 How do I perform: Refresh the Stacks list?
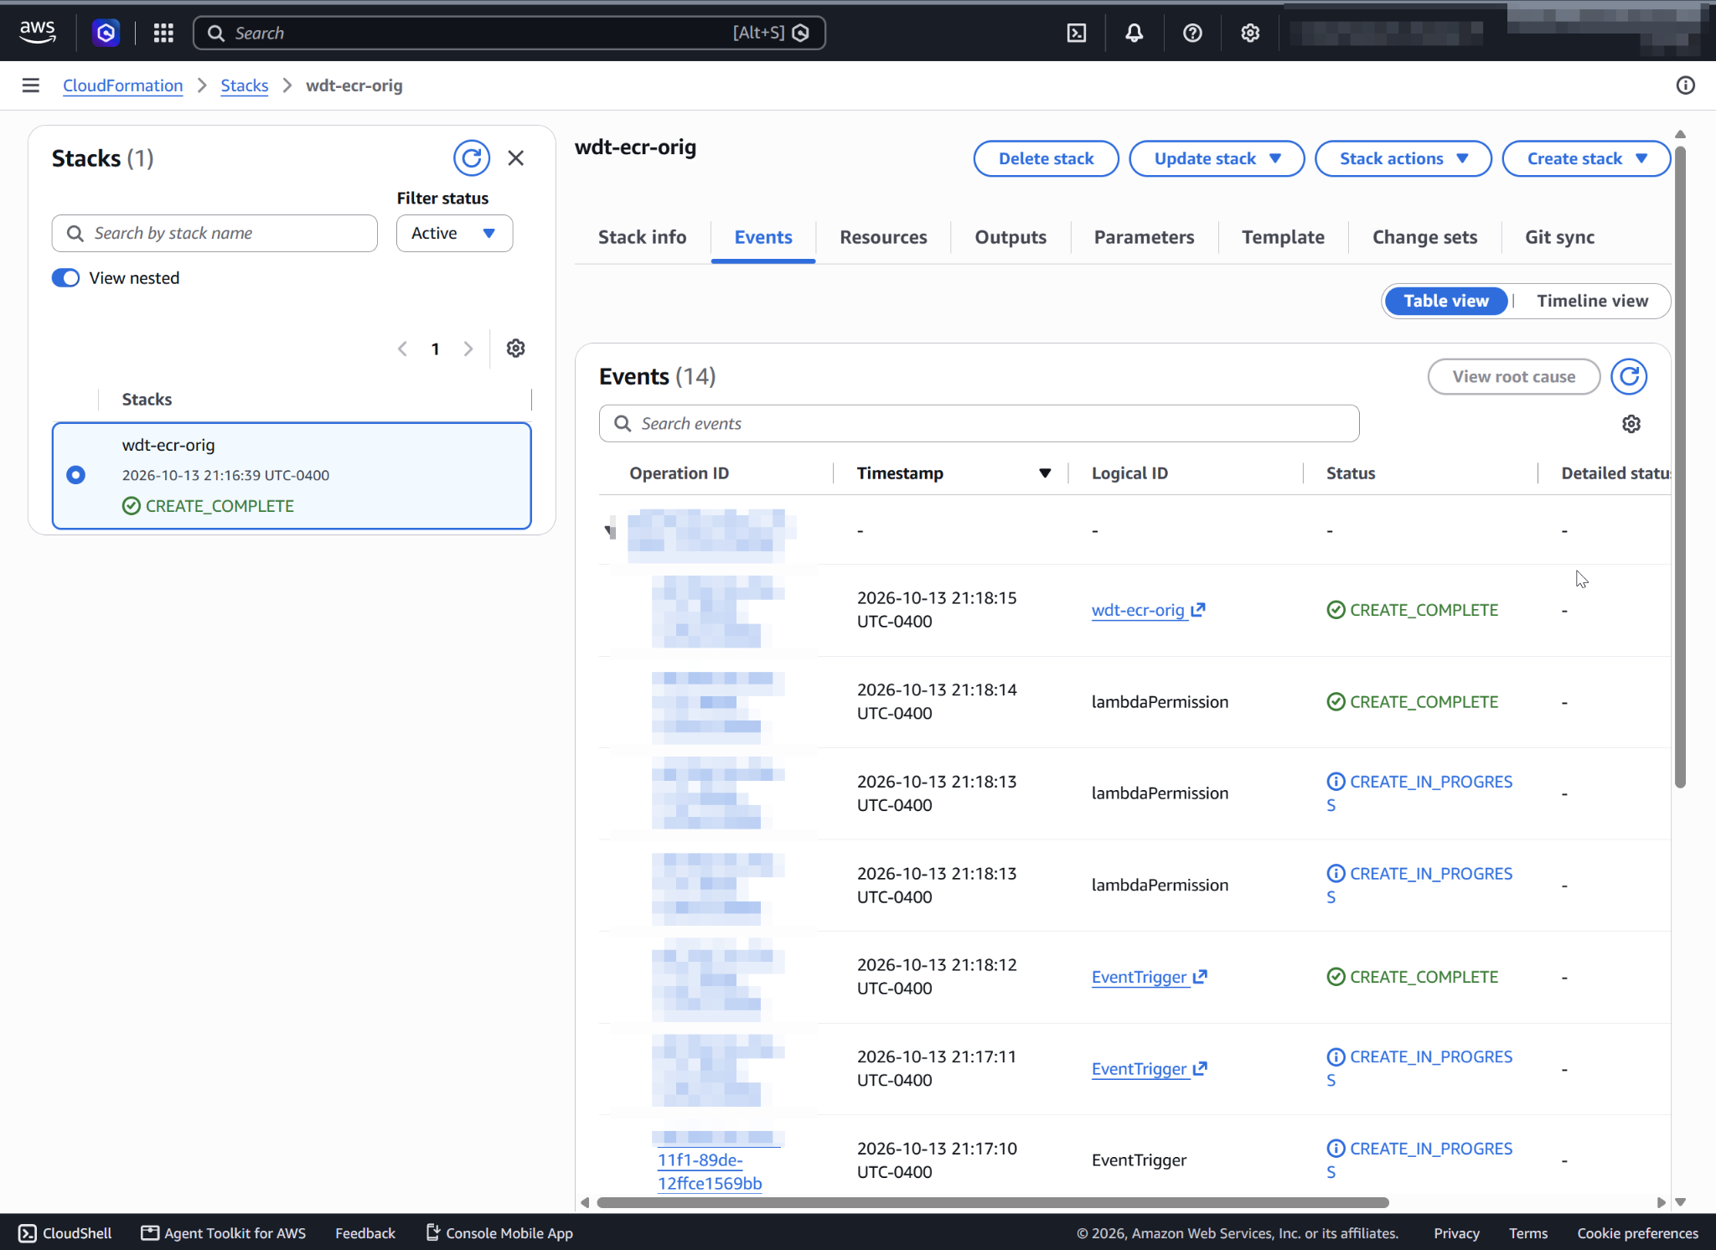coord(472,158)
